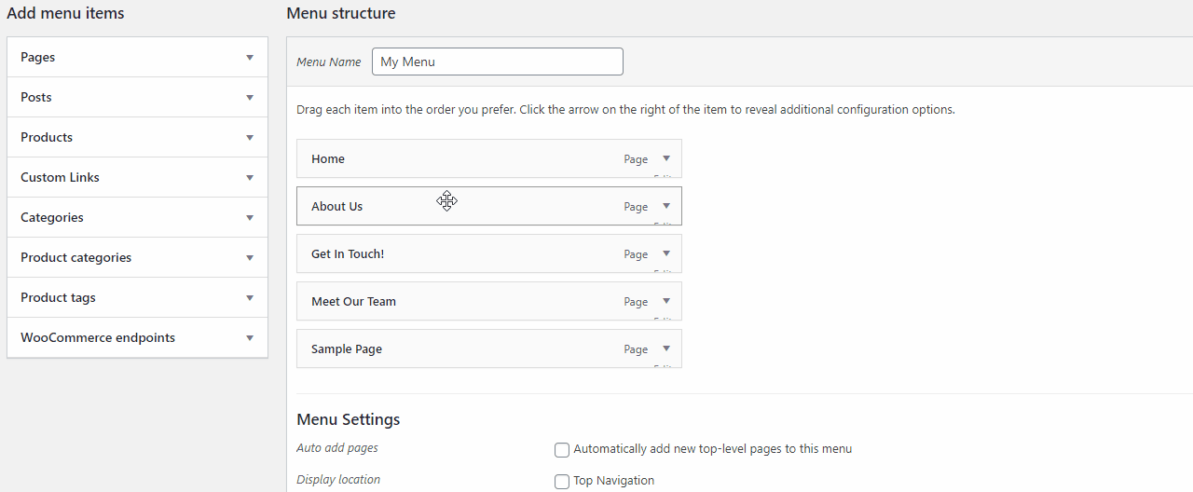Select the Sample Page menu item
Screen dimensions: 1193x492
coord(489,348)
